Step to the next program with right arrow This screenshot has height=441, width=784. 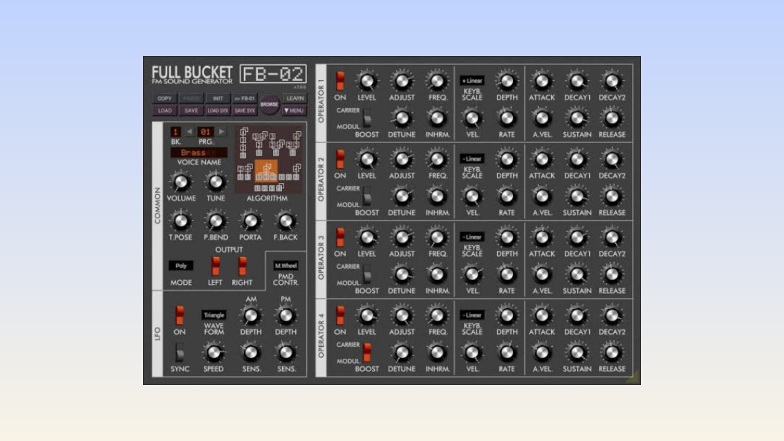pyautogui.click(x=221, y=132)
